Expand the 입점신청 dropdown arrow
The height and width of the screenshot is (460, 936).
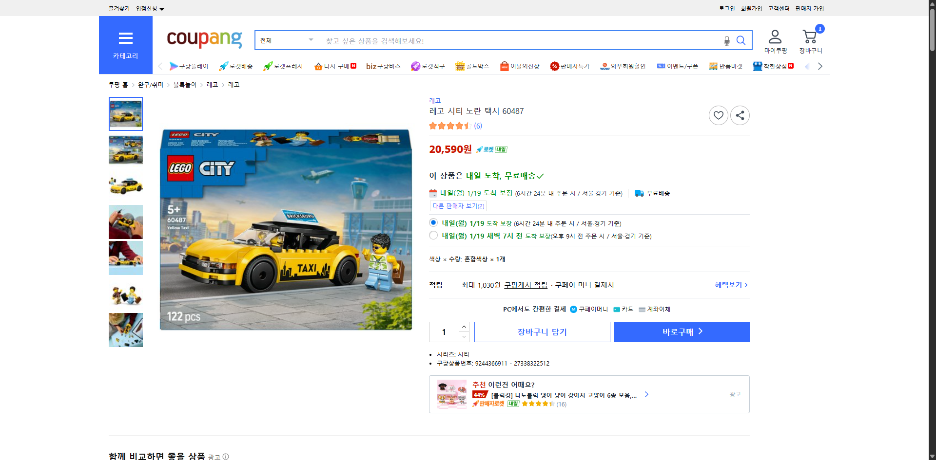pyautogui.click(x=162, y=9)
